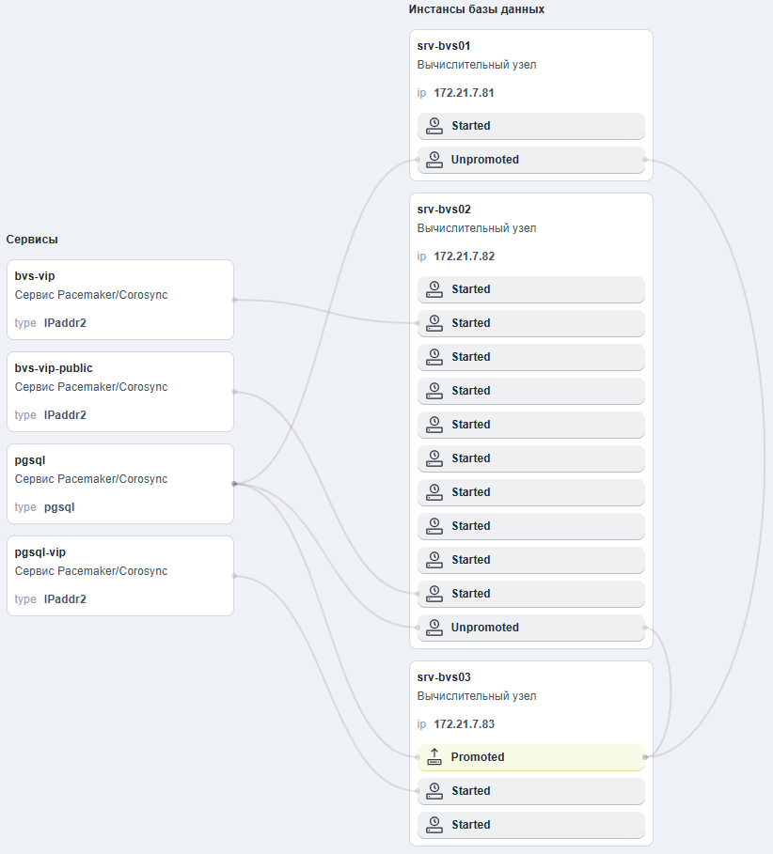This screenshot has width=773, height=854.
Task: Click IP address 172.21.7.82
Action: click(x=464, y=256)
